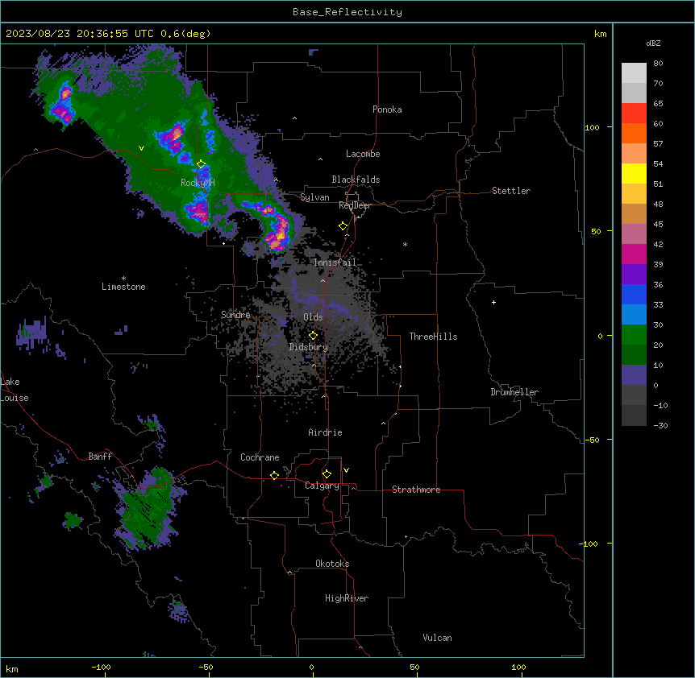Click the Vulcan label

437,638
